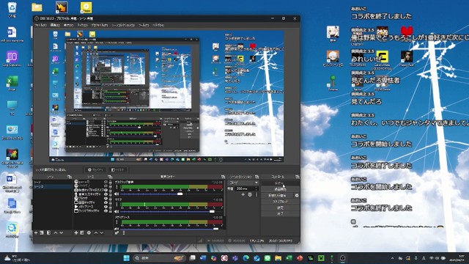Open microphone channel three-dot menu

(117, 205)
